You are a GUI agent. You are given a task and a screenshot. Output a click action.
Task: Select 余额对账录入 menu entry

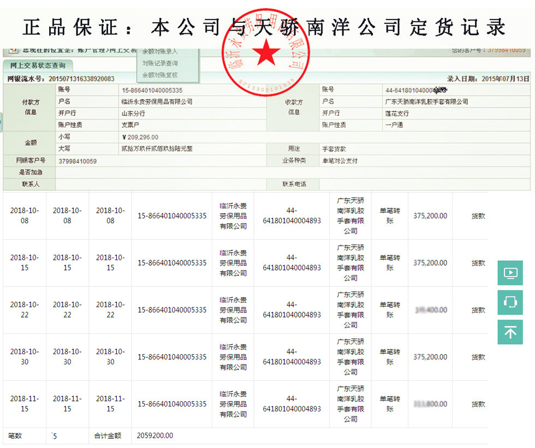coord(159,51)
